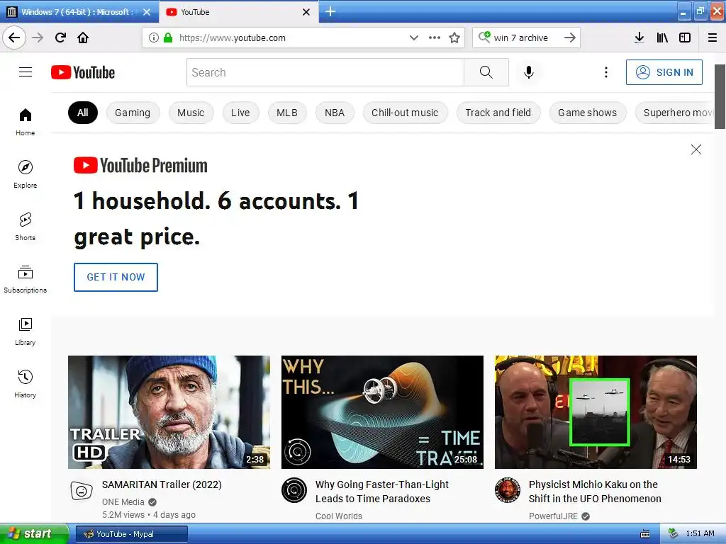This screenshot has height=544, width=726.
Task: Open YouTube settings three-dots menu
Action: coord(606,72)
